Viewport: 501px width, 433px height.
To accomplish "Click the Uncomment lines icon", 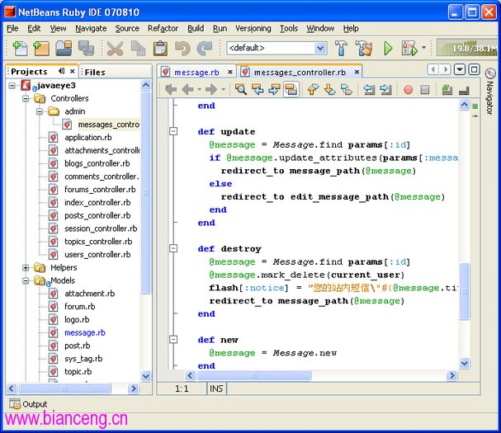I will [x=464, y=91].
